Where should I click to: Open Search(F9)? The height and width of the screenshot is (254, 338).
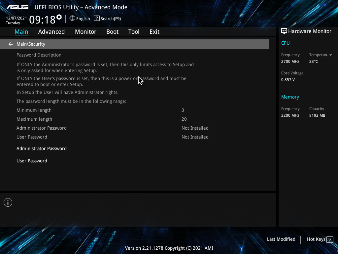pos(111,19)
